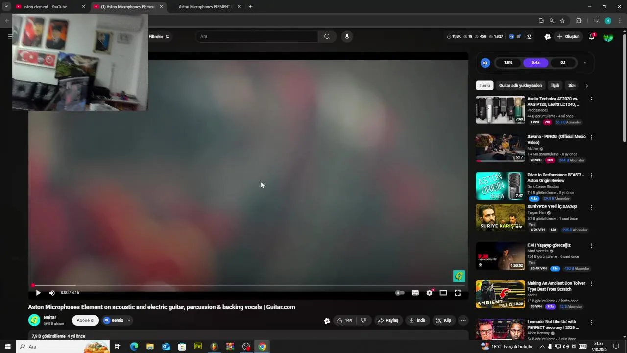
Task: Open options for SURİYE'DE YENİ İÇ SAVAŞ video
Action: pos(591,207)
